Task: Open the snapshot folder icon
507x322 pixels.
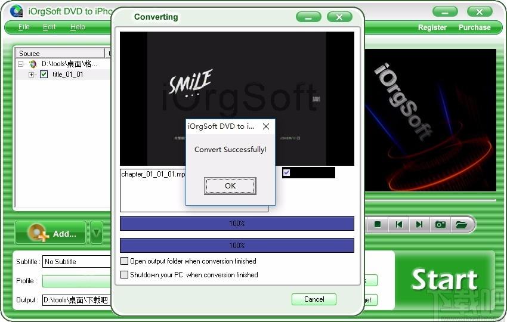Action: (x=462, y=224)
